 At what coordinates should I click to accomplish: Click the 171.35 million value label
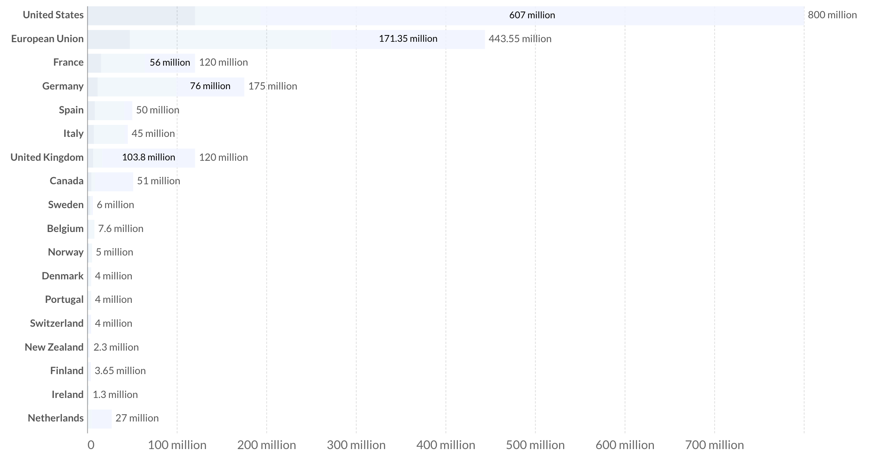coord(408,39)
